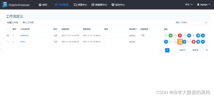Screen dimensions: 214x97
Task: Click the DolphinScheduler logo
Action: 16,5
